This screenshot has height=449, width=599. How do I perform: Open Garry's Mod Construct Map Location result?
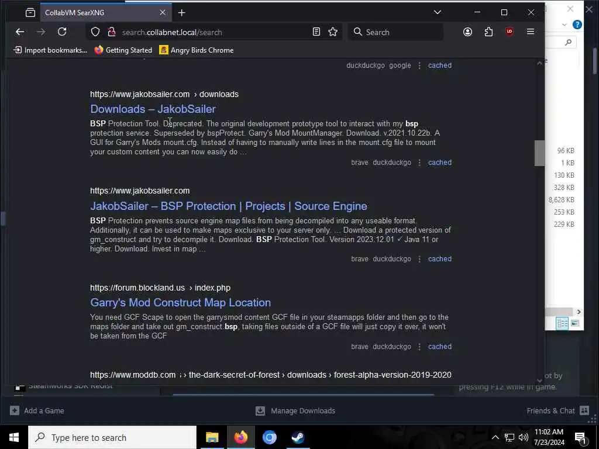tap(180, 303)
